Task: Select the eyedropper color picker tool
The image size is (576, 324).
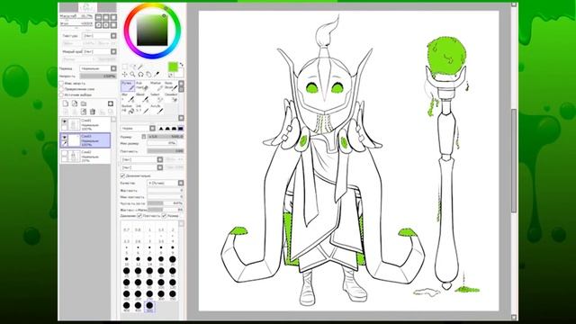Action: (157, 74)
